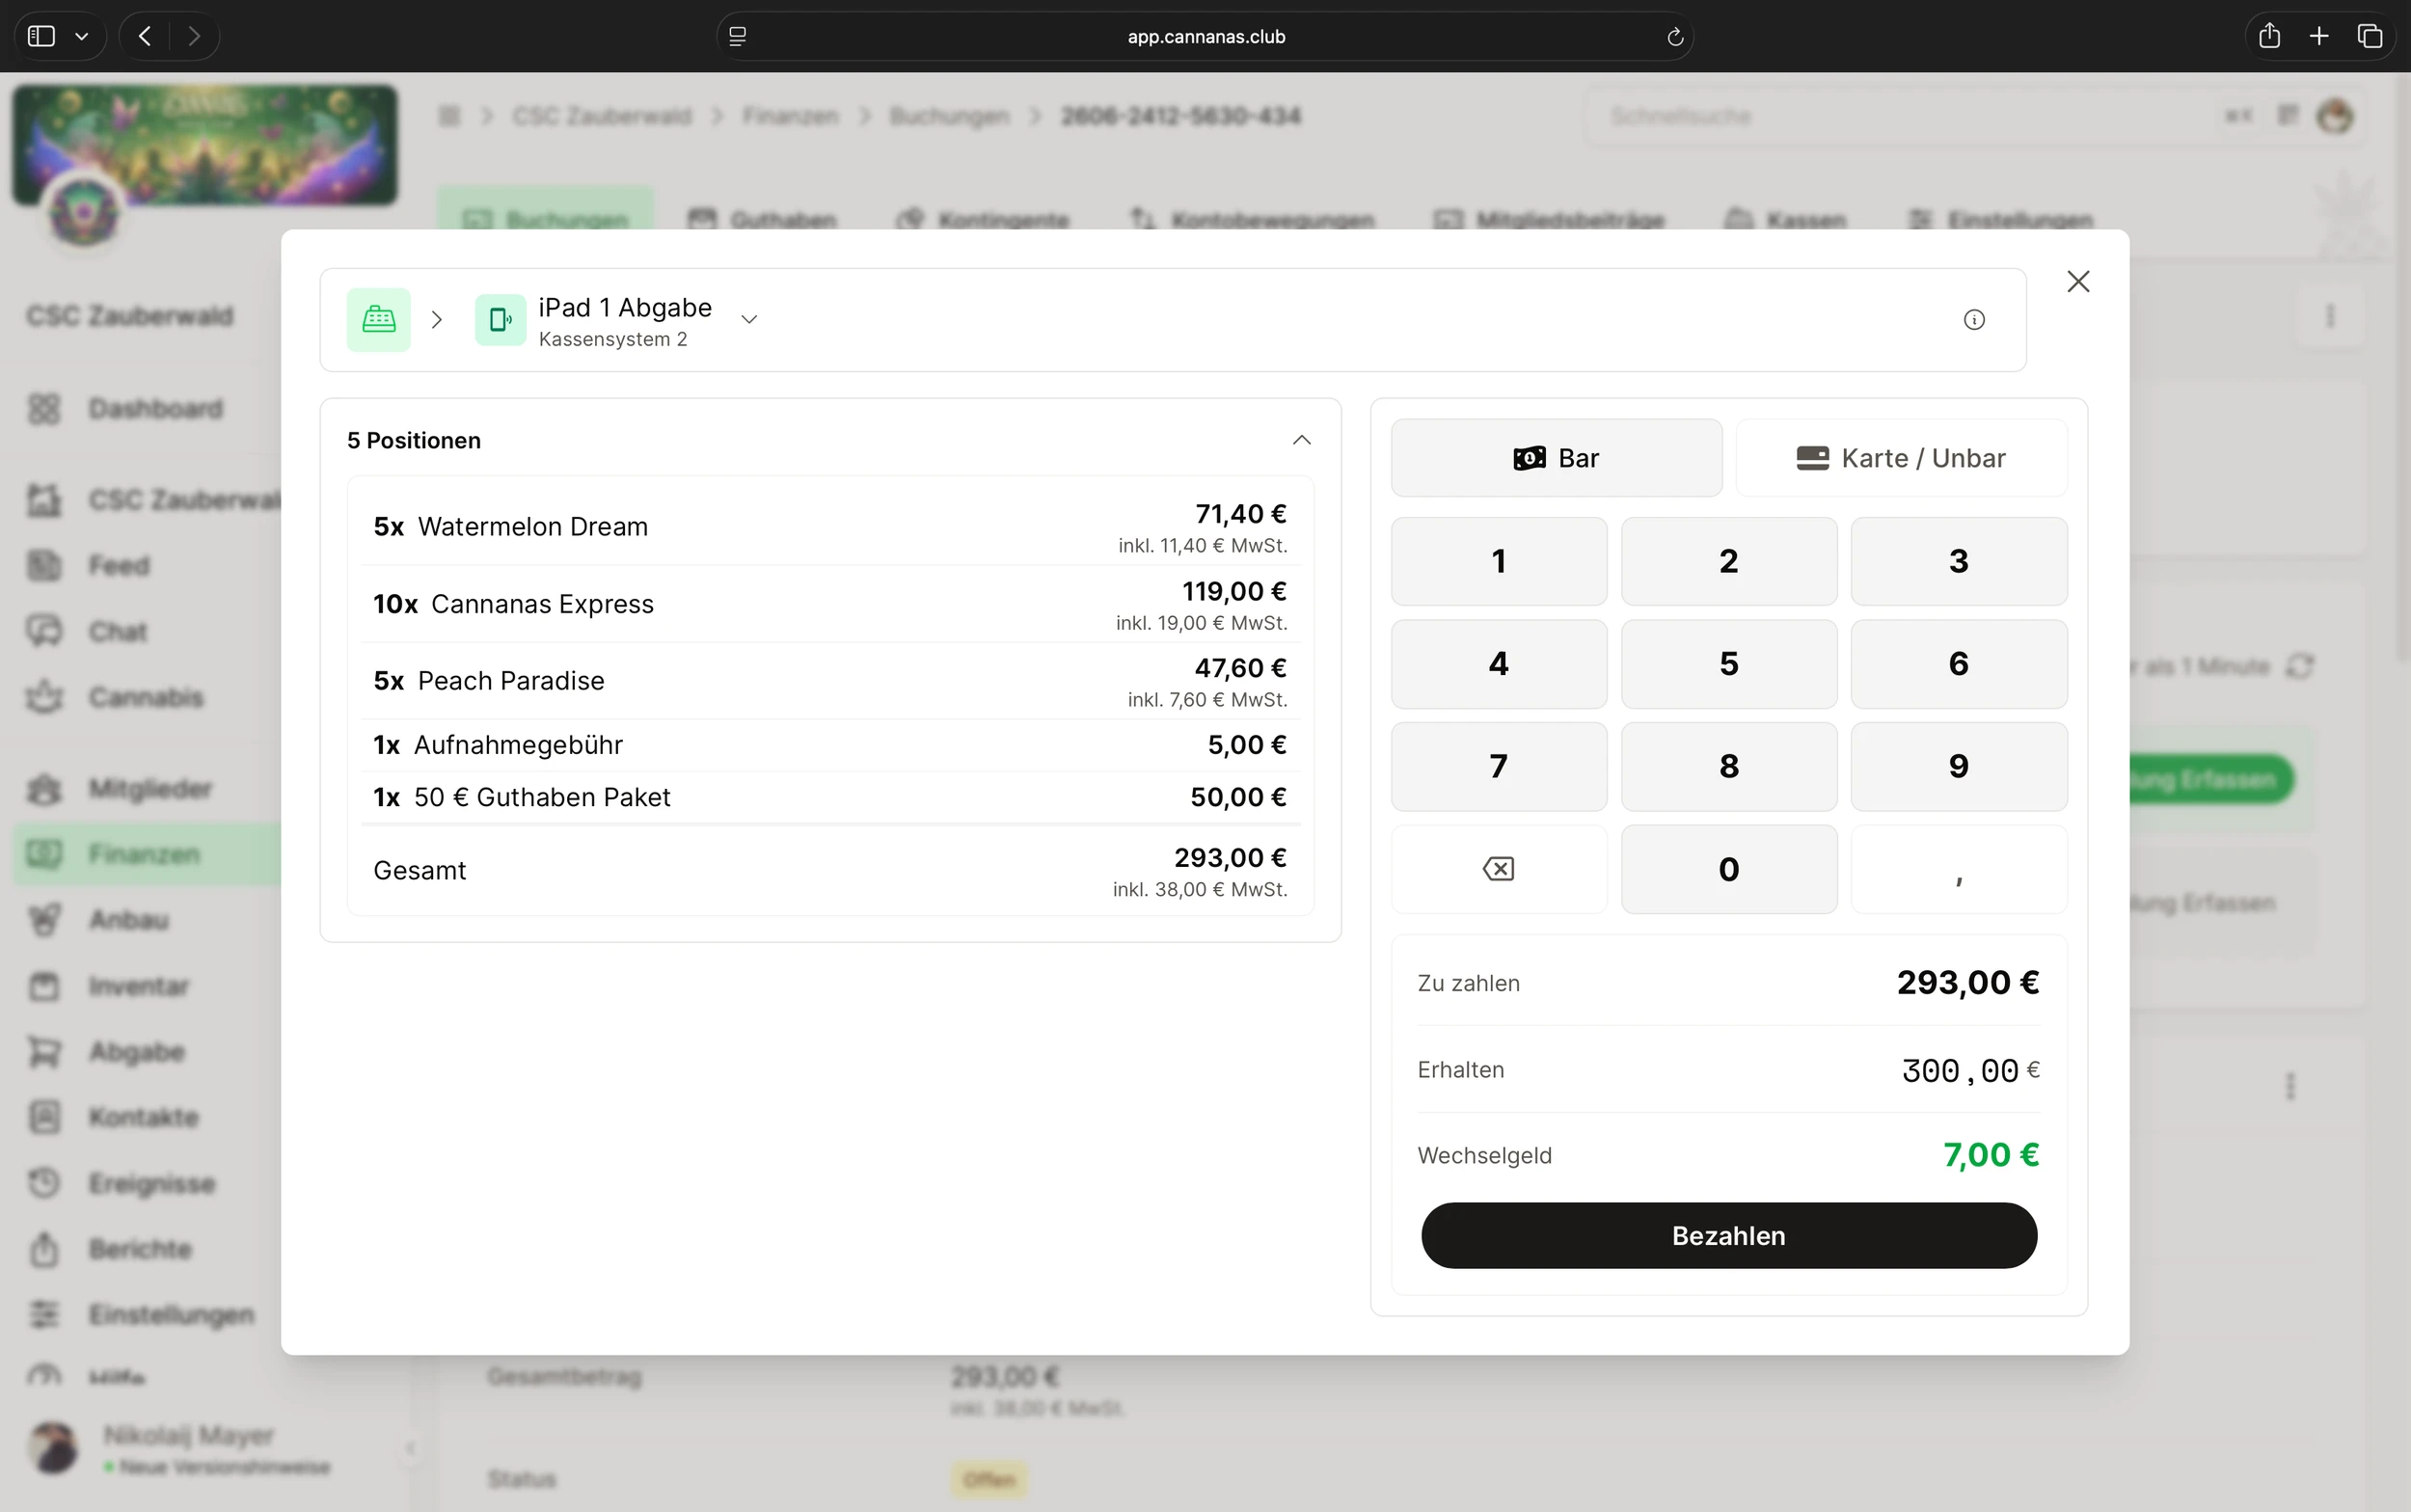This screenshot has height=1512, width=2411.
Task: Go back with Safari back arrow
Action: click(x=145, y=36)
